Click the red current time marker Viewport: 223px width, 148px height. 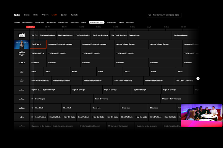click(x=31, y=27)
